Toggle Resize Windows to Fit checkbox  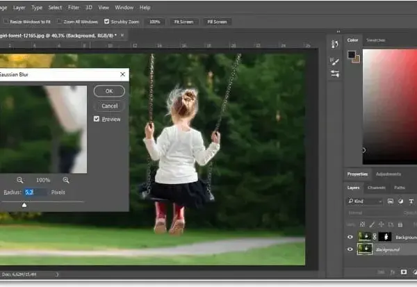pos(6,21)
